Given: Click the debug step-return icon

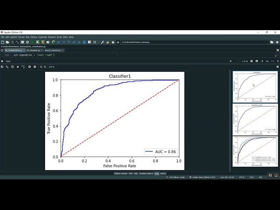Looking at the screenshot, I should coord(74,42).
